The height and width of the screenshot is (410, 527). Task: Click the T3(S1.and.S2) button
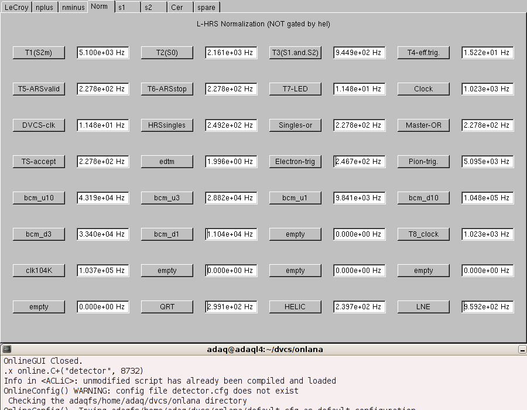pyautogui.click(x=295, y=53)
